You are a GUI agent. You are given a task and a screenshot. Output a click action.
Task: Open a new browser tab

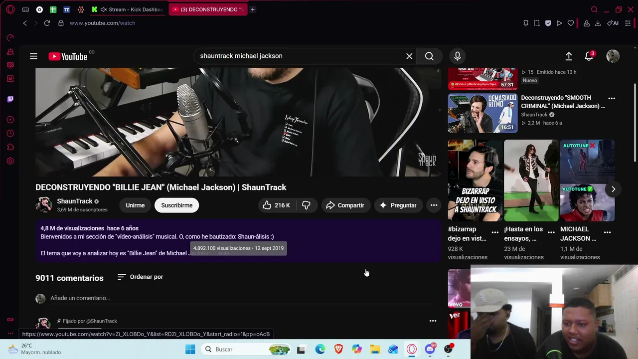point(253,9)
